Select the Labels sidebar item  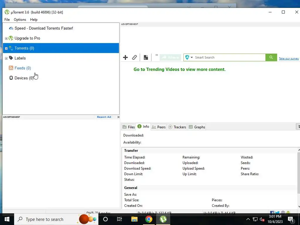[20, 58]
